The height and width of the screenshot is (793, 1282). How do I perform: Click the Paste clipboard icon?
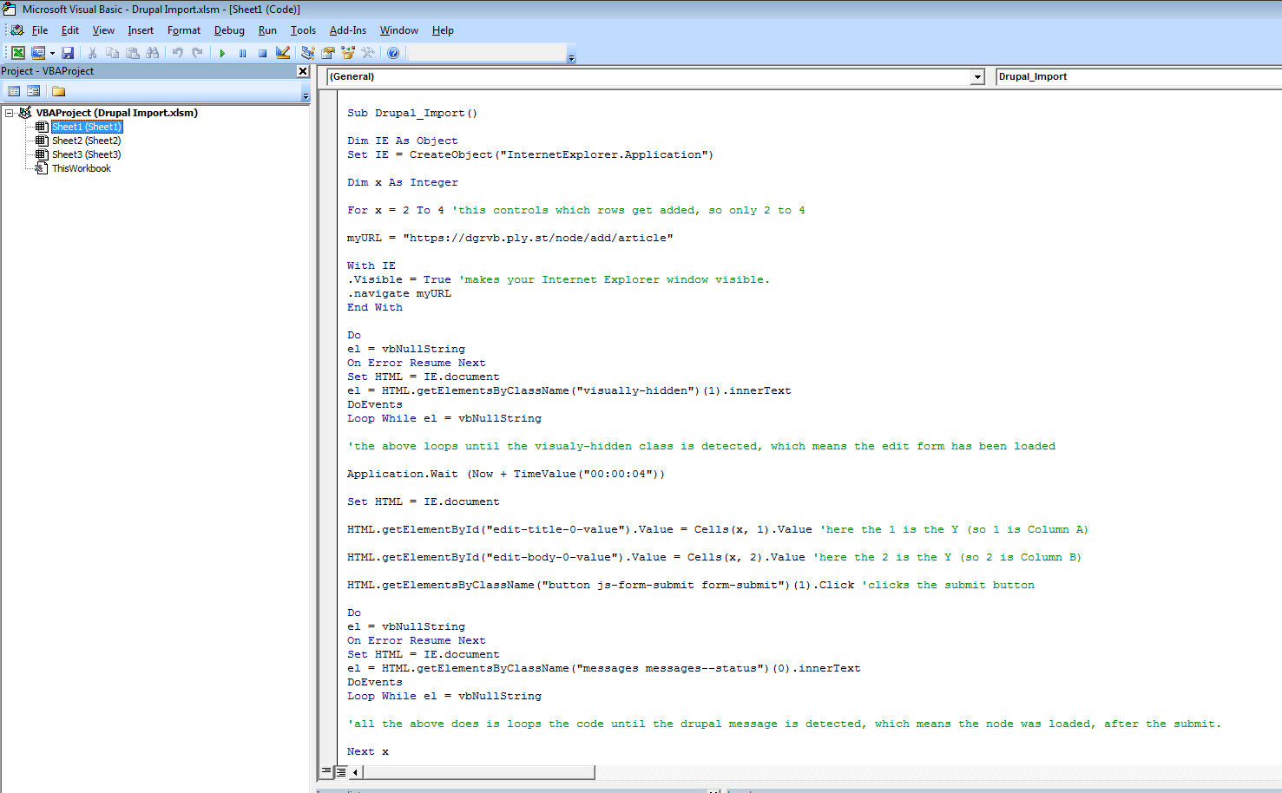pos(133,53)
